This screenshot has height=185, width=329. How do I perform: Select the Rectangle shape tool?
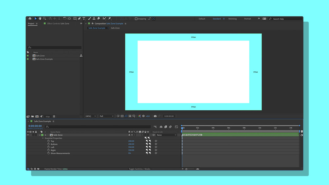point(75,19)
